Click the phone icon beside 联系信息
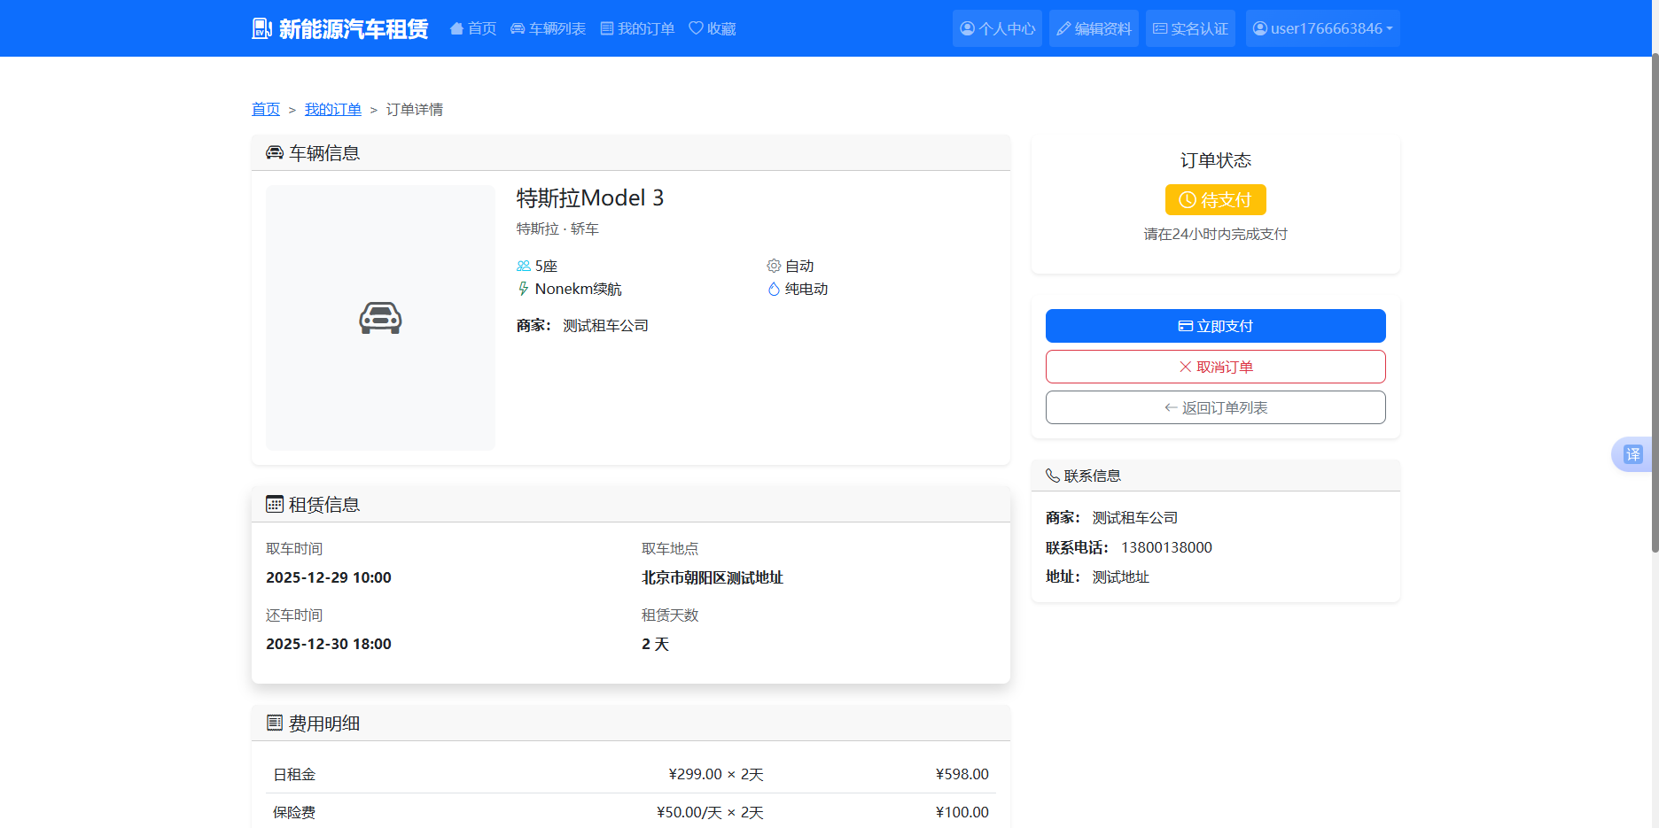This screenshot has width=1659, height=828. click(x=1053, y=476)
